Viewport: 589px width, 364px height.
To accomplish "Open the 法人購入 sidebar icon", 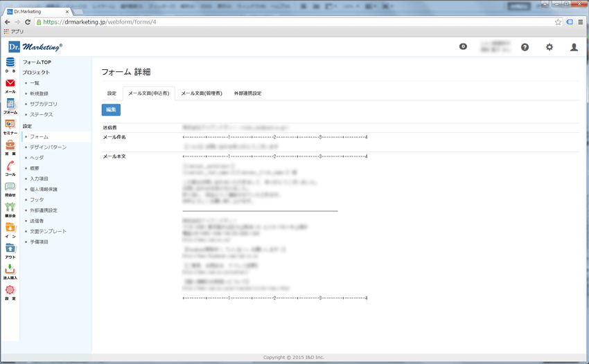I will pos(10,271).
